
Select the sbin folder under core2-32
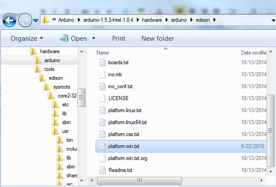[66, 122]
